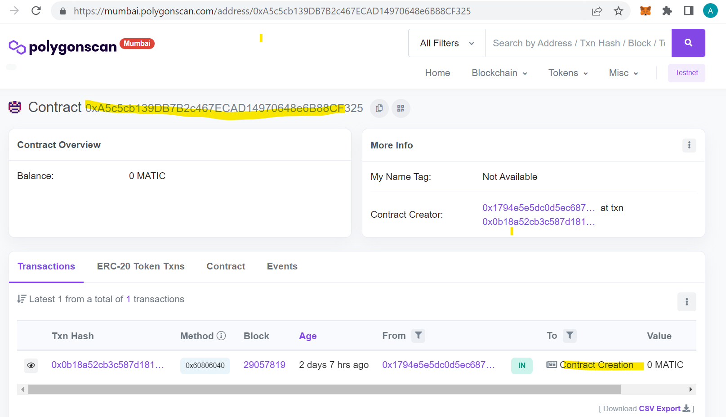Open the Contract tab
Screen dimensions: 726x417
point(226,266)
